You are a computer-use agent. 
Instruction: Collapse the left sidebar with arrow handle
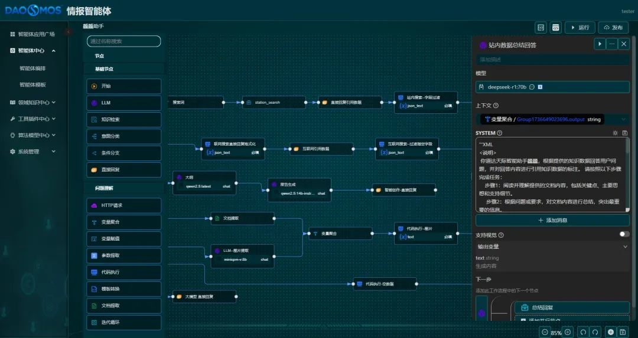pos(69,32)
